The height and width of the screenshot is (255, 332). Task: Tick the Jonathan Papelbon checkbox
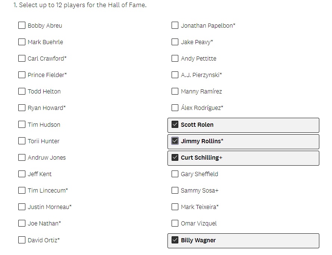click(175, 25)
